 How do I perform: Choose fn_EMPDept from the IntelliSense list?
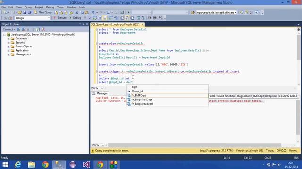(x=167, y=95)
